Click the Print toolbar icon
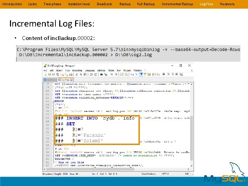The width and height of the screenshot is (248, 186). (x=71, y=74)
